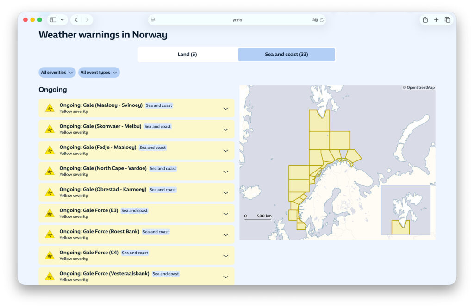Toggle the Safari sidebar visibility
Screen dimensions: 474x308
(x=52, y=19)
